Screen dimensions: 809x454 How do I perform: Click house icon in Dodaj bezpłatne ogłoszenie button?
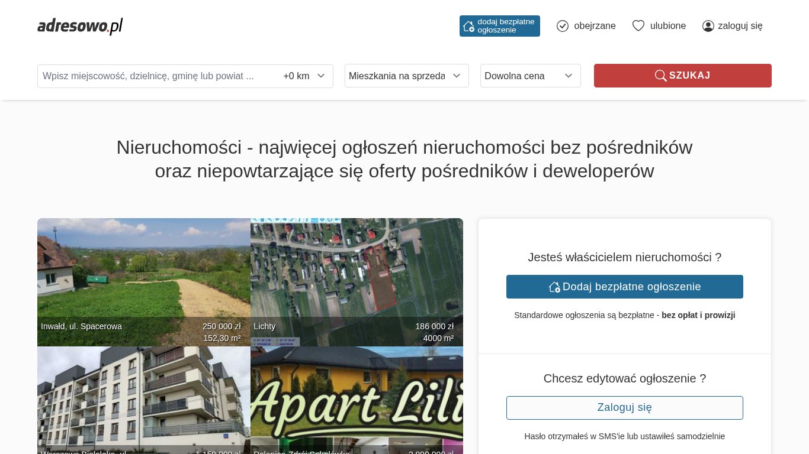click(x=554, y=287)
